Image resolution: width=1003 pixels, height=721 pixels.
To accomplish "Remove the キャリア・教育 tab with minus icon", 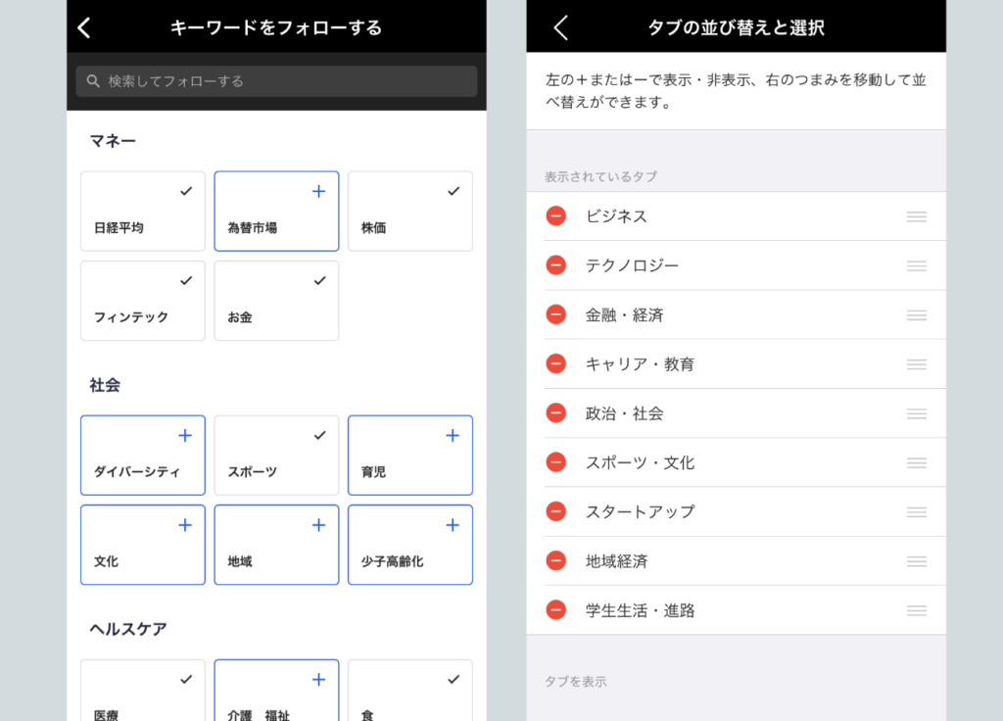I will [556, 364].
